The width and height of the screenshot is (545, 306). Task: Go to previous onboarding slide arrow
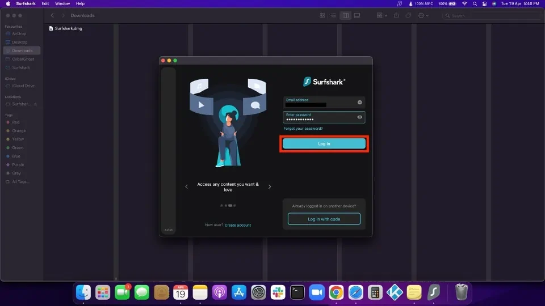(187, 186)
